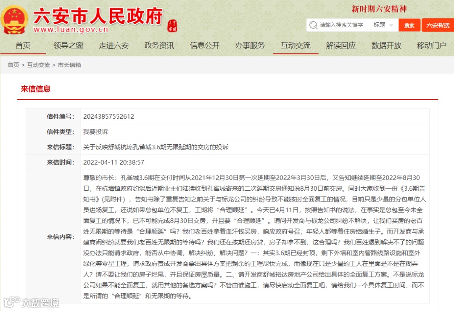Image resolution: width=454 pixels, height=311 pixels.
Task: Select the 互动交流 navigation tab
Action: coord(296,45)
